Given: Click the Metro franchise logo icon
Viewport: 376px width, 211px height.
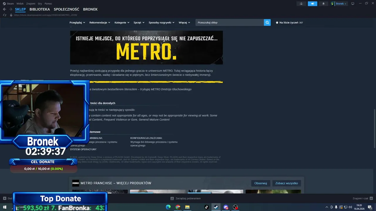Looking at the screenshot, I should pos(75,183).
